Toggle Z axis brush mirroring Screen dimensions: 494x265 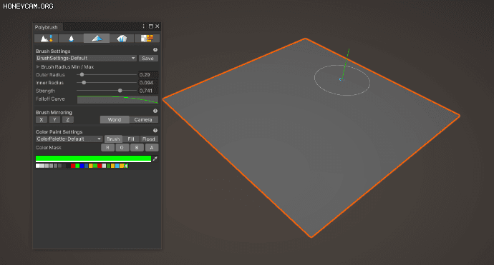click(x=68, y=120)
